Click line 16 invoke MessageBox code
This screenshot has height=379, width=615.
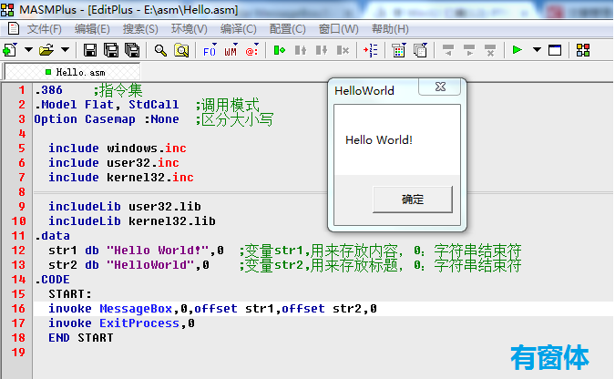[212, 309]
